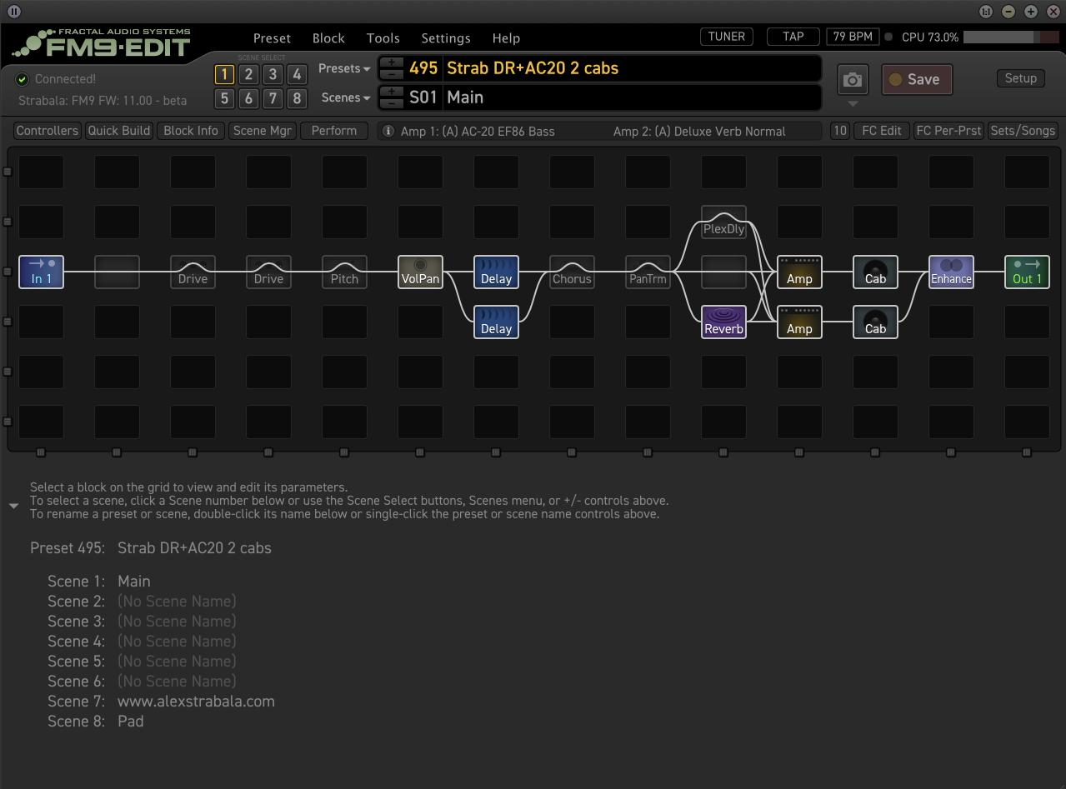Open the Scenes dropdown
Viewport: 1066px width, 789px height.
[x=346, y=97]
